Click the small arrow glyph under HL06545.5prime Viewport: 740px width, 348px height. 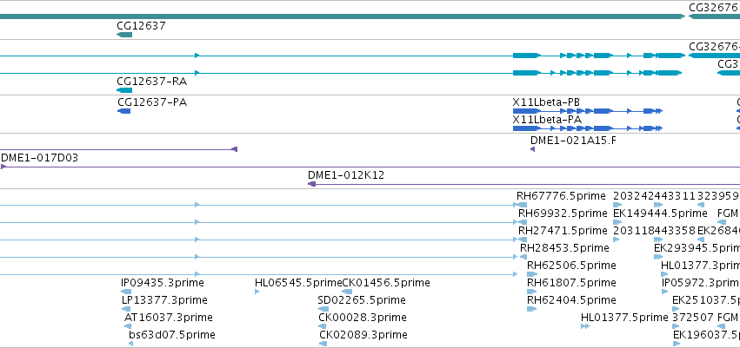tap(257, 292)
